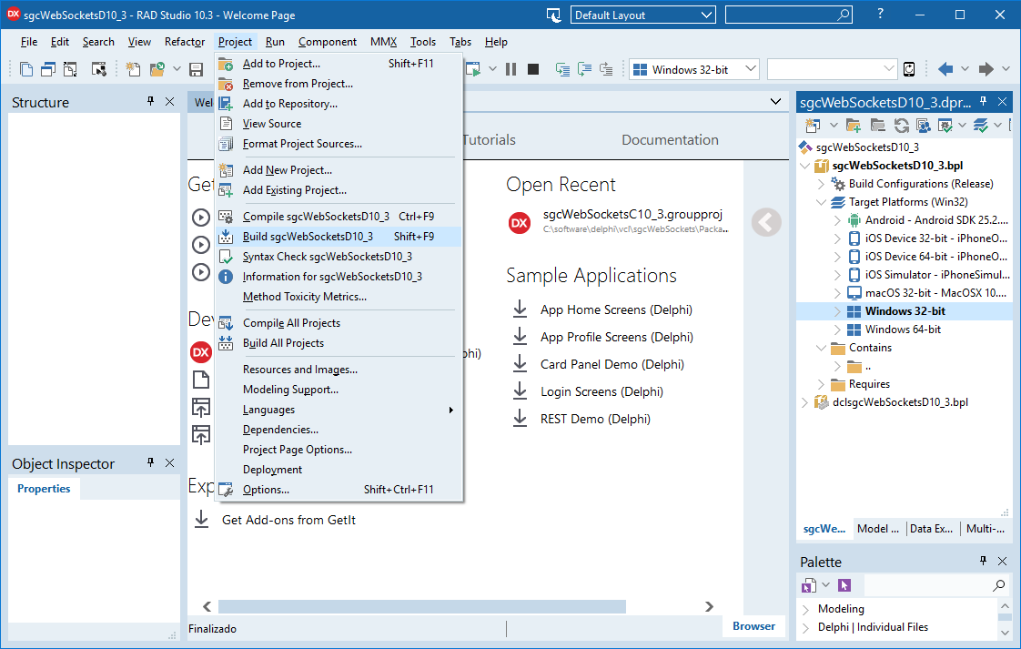Click the Save floppy disk toolbar icon
Viewport: 1021px width, 649px height.
pyautogui.click(x=196, y=69)
